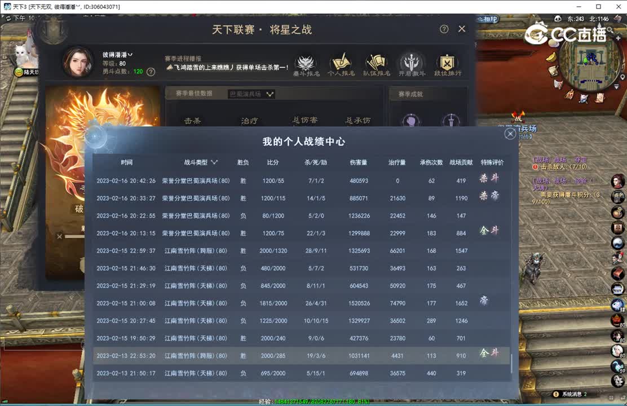Click the 承伤次数 column header

click(x=431, y=162)
